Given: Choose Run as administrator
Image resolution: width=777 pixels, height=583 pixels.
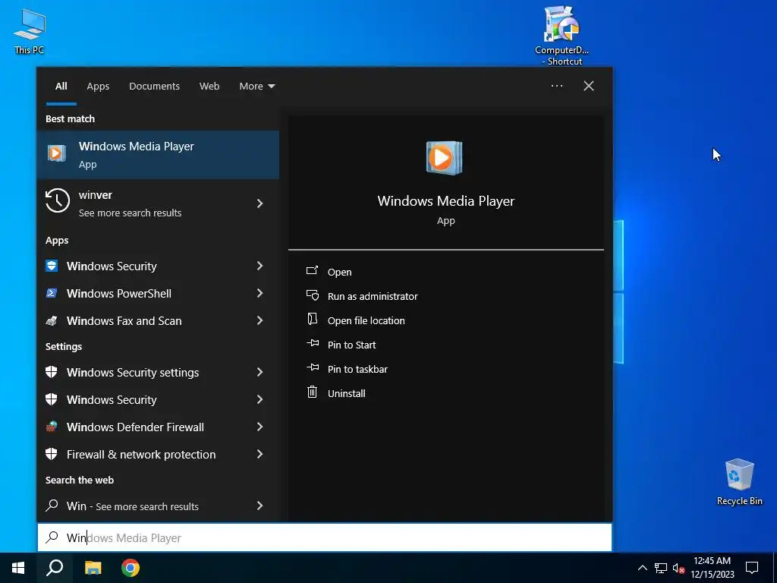Looking at the screenshot, I should [x=373, y=296].
